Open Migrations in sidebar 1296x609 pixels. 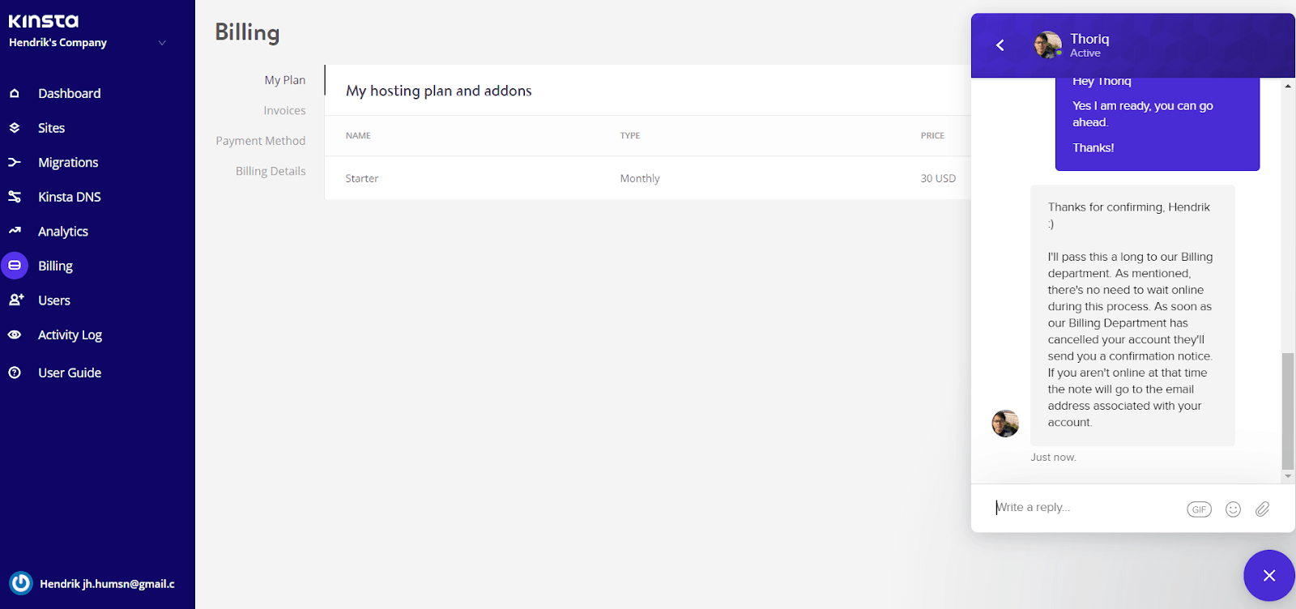click(68, 162)
